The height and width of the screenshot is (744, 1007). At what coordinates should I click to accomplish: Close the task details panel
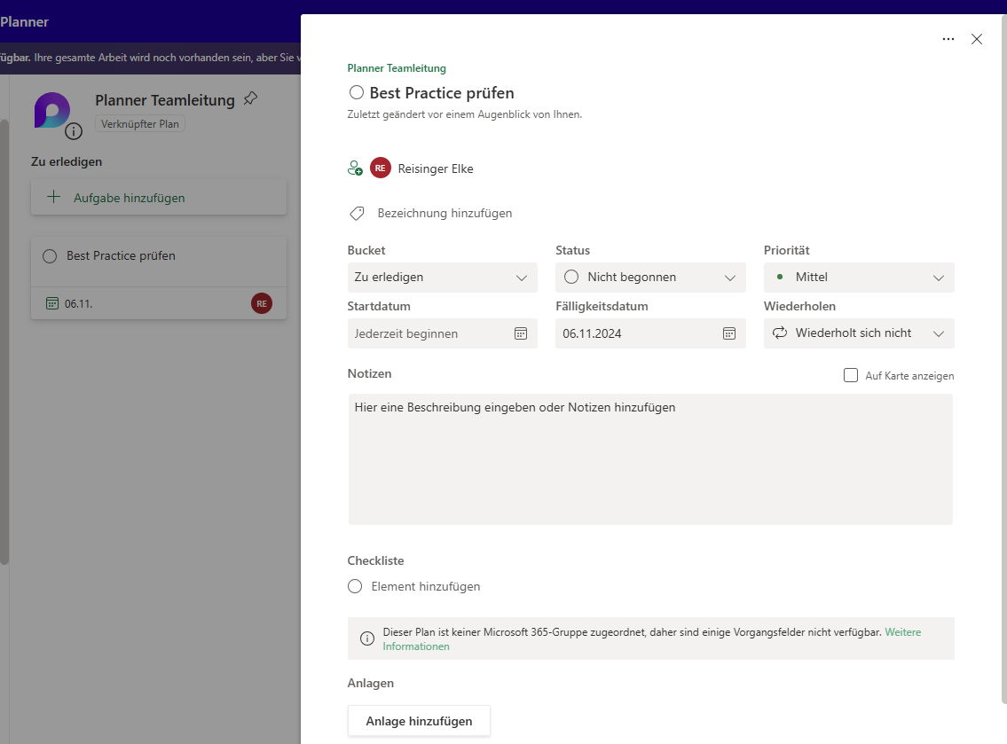click(977, 39)
